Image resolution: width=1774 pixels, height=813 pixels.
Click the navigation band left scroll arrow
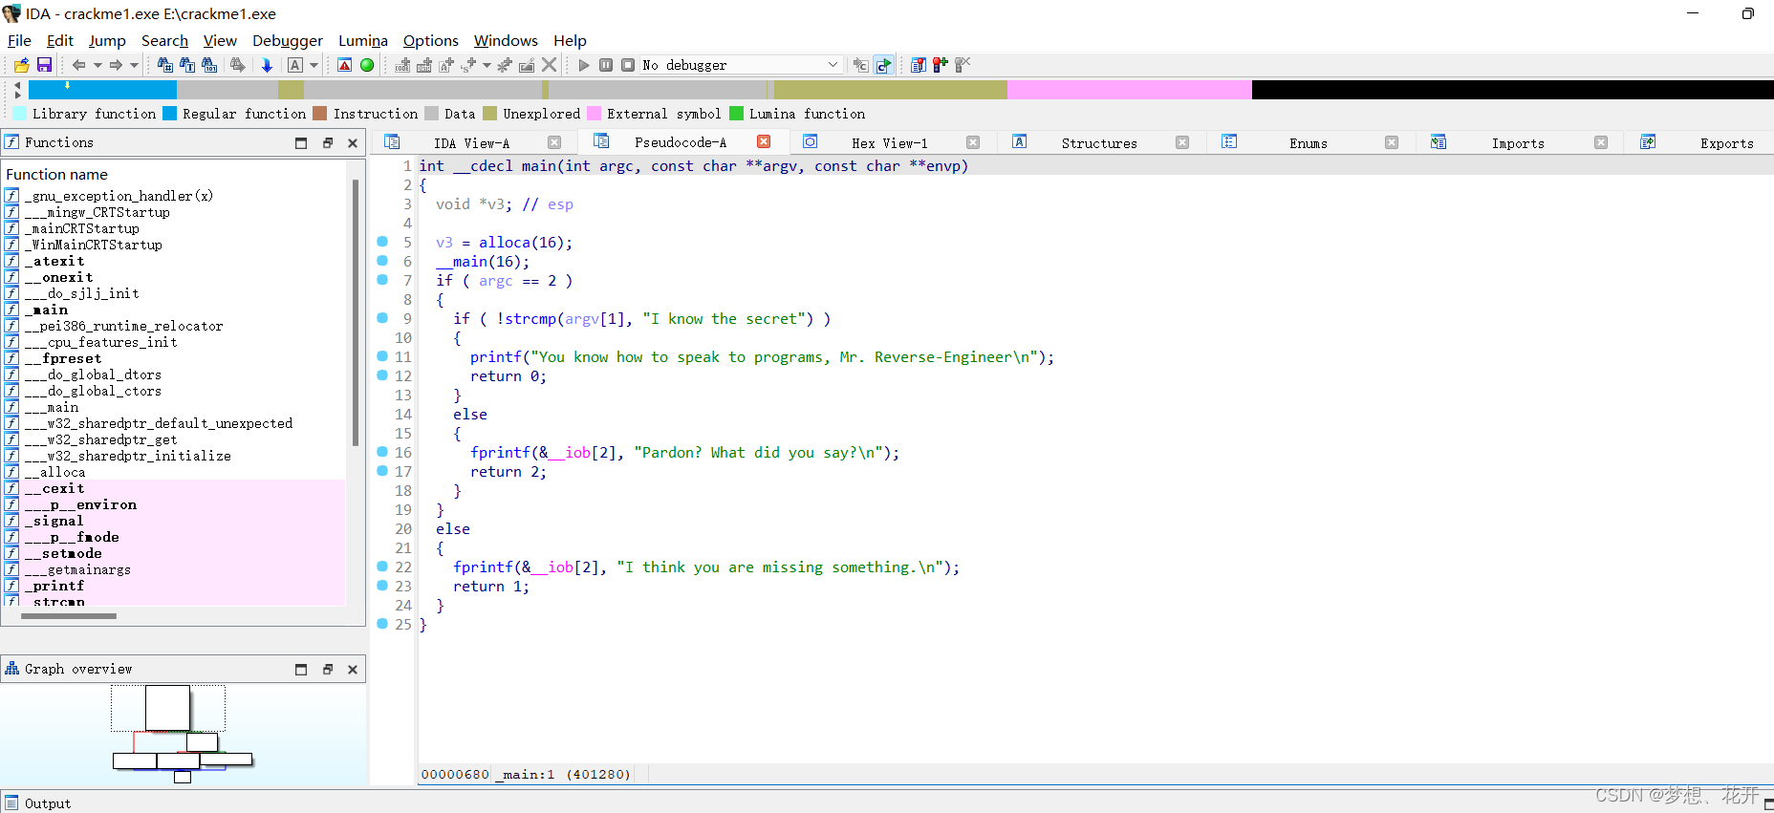click(17, 85)
